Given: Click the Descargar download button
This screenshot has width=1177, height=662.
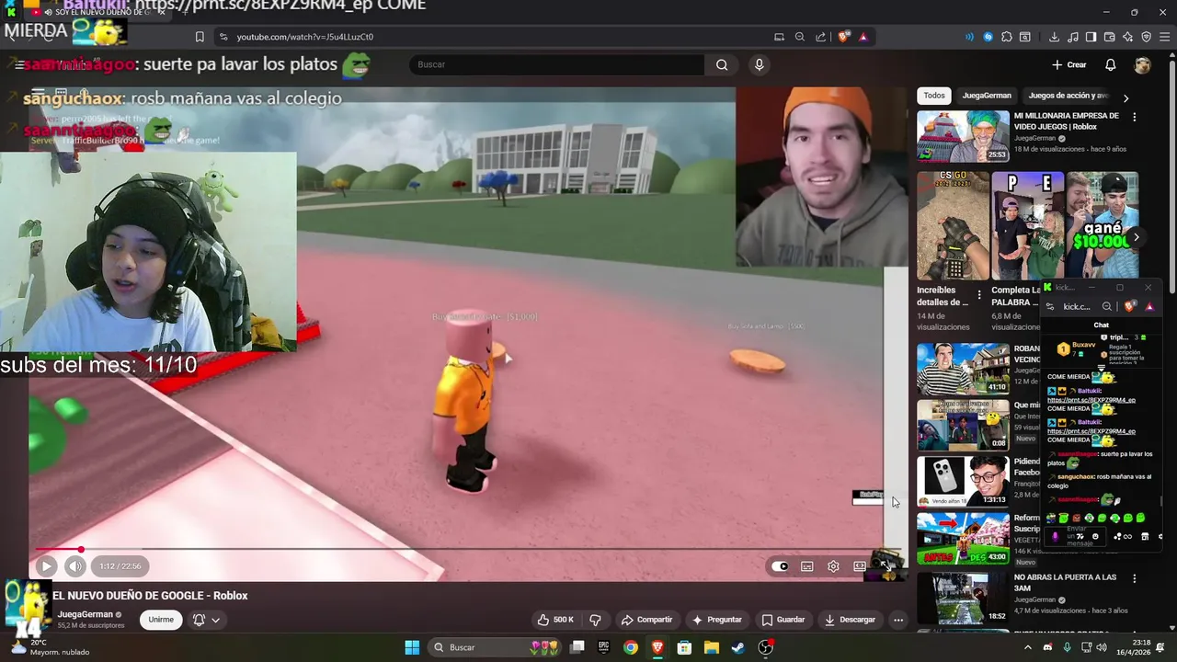Looking at the screenshot, I should 850,620.
